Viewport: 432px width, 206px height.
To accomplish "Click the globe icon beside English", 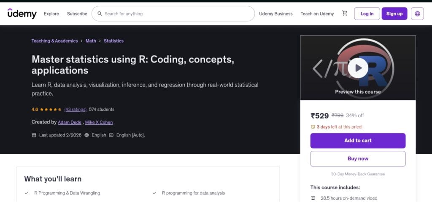I will tap(86, 135).
